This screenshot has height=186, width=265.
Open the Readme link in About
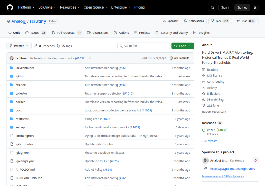(x=210, y=69)
